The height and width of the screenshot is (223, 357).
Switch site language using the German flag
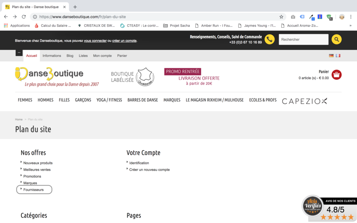[331, 56]
